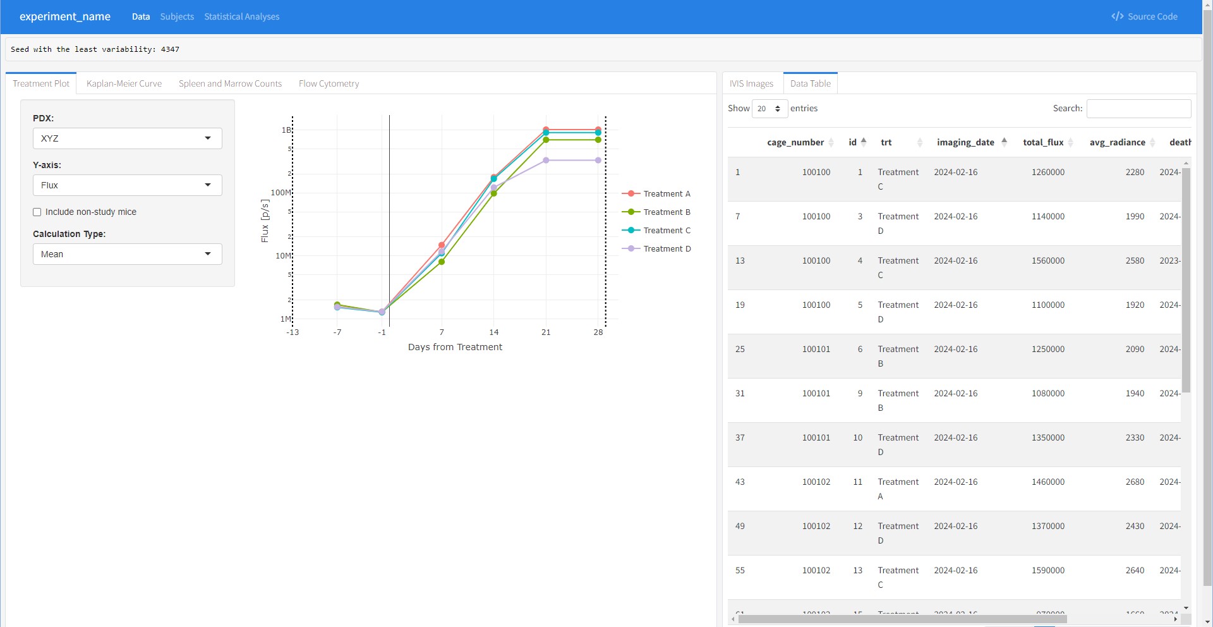Viewport: 1213px width, 627px height.
Task: Expand the Y-axis dropdown set to Flux
Action: tap(127, 185)
